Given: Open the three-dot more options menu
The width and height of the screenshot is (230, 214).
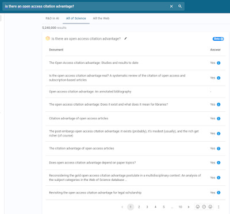Looking at the screenshot, I should click(218, 207).
